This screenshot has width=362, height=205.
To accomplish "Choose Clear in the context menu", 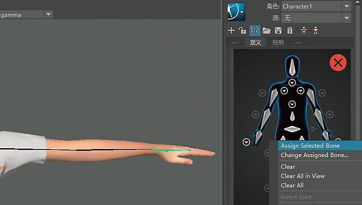I will click(320, 166).
